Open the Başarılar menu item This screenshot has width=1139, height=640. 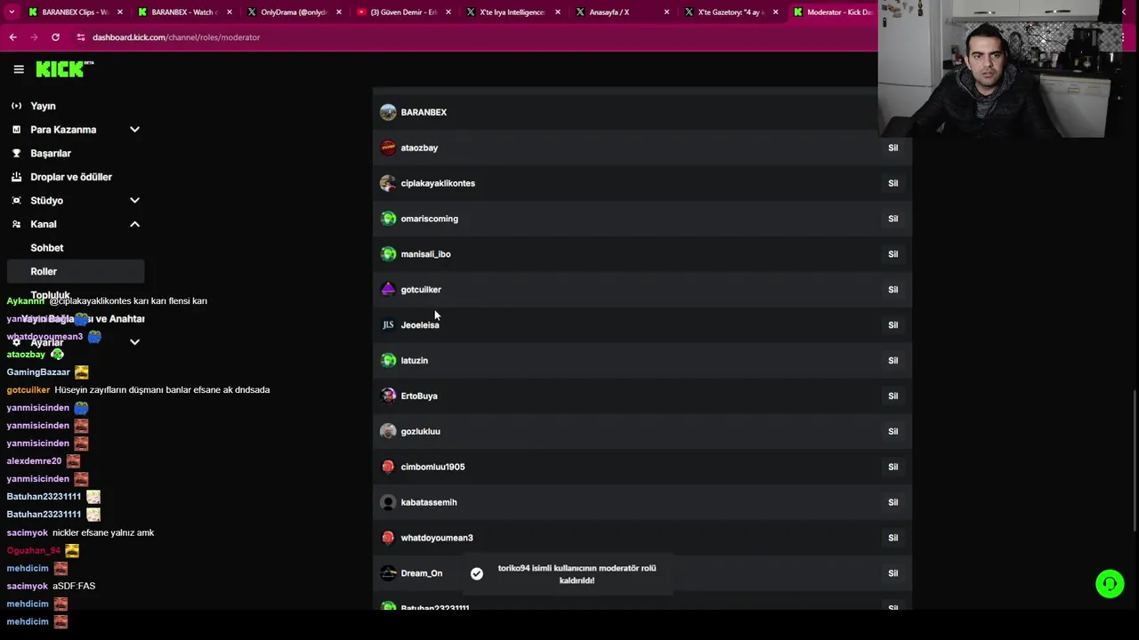(x=51, y=153)
